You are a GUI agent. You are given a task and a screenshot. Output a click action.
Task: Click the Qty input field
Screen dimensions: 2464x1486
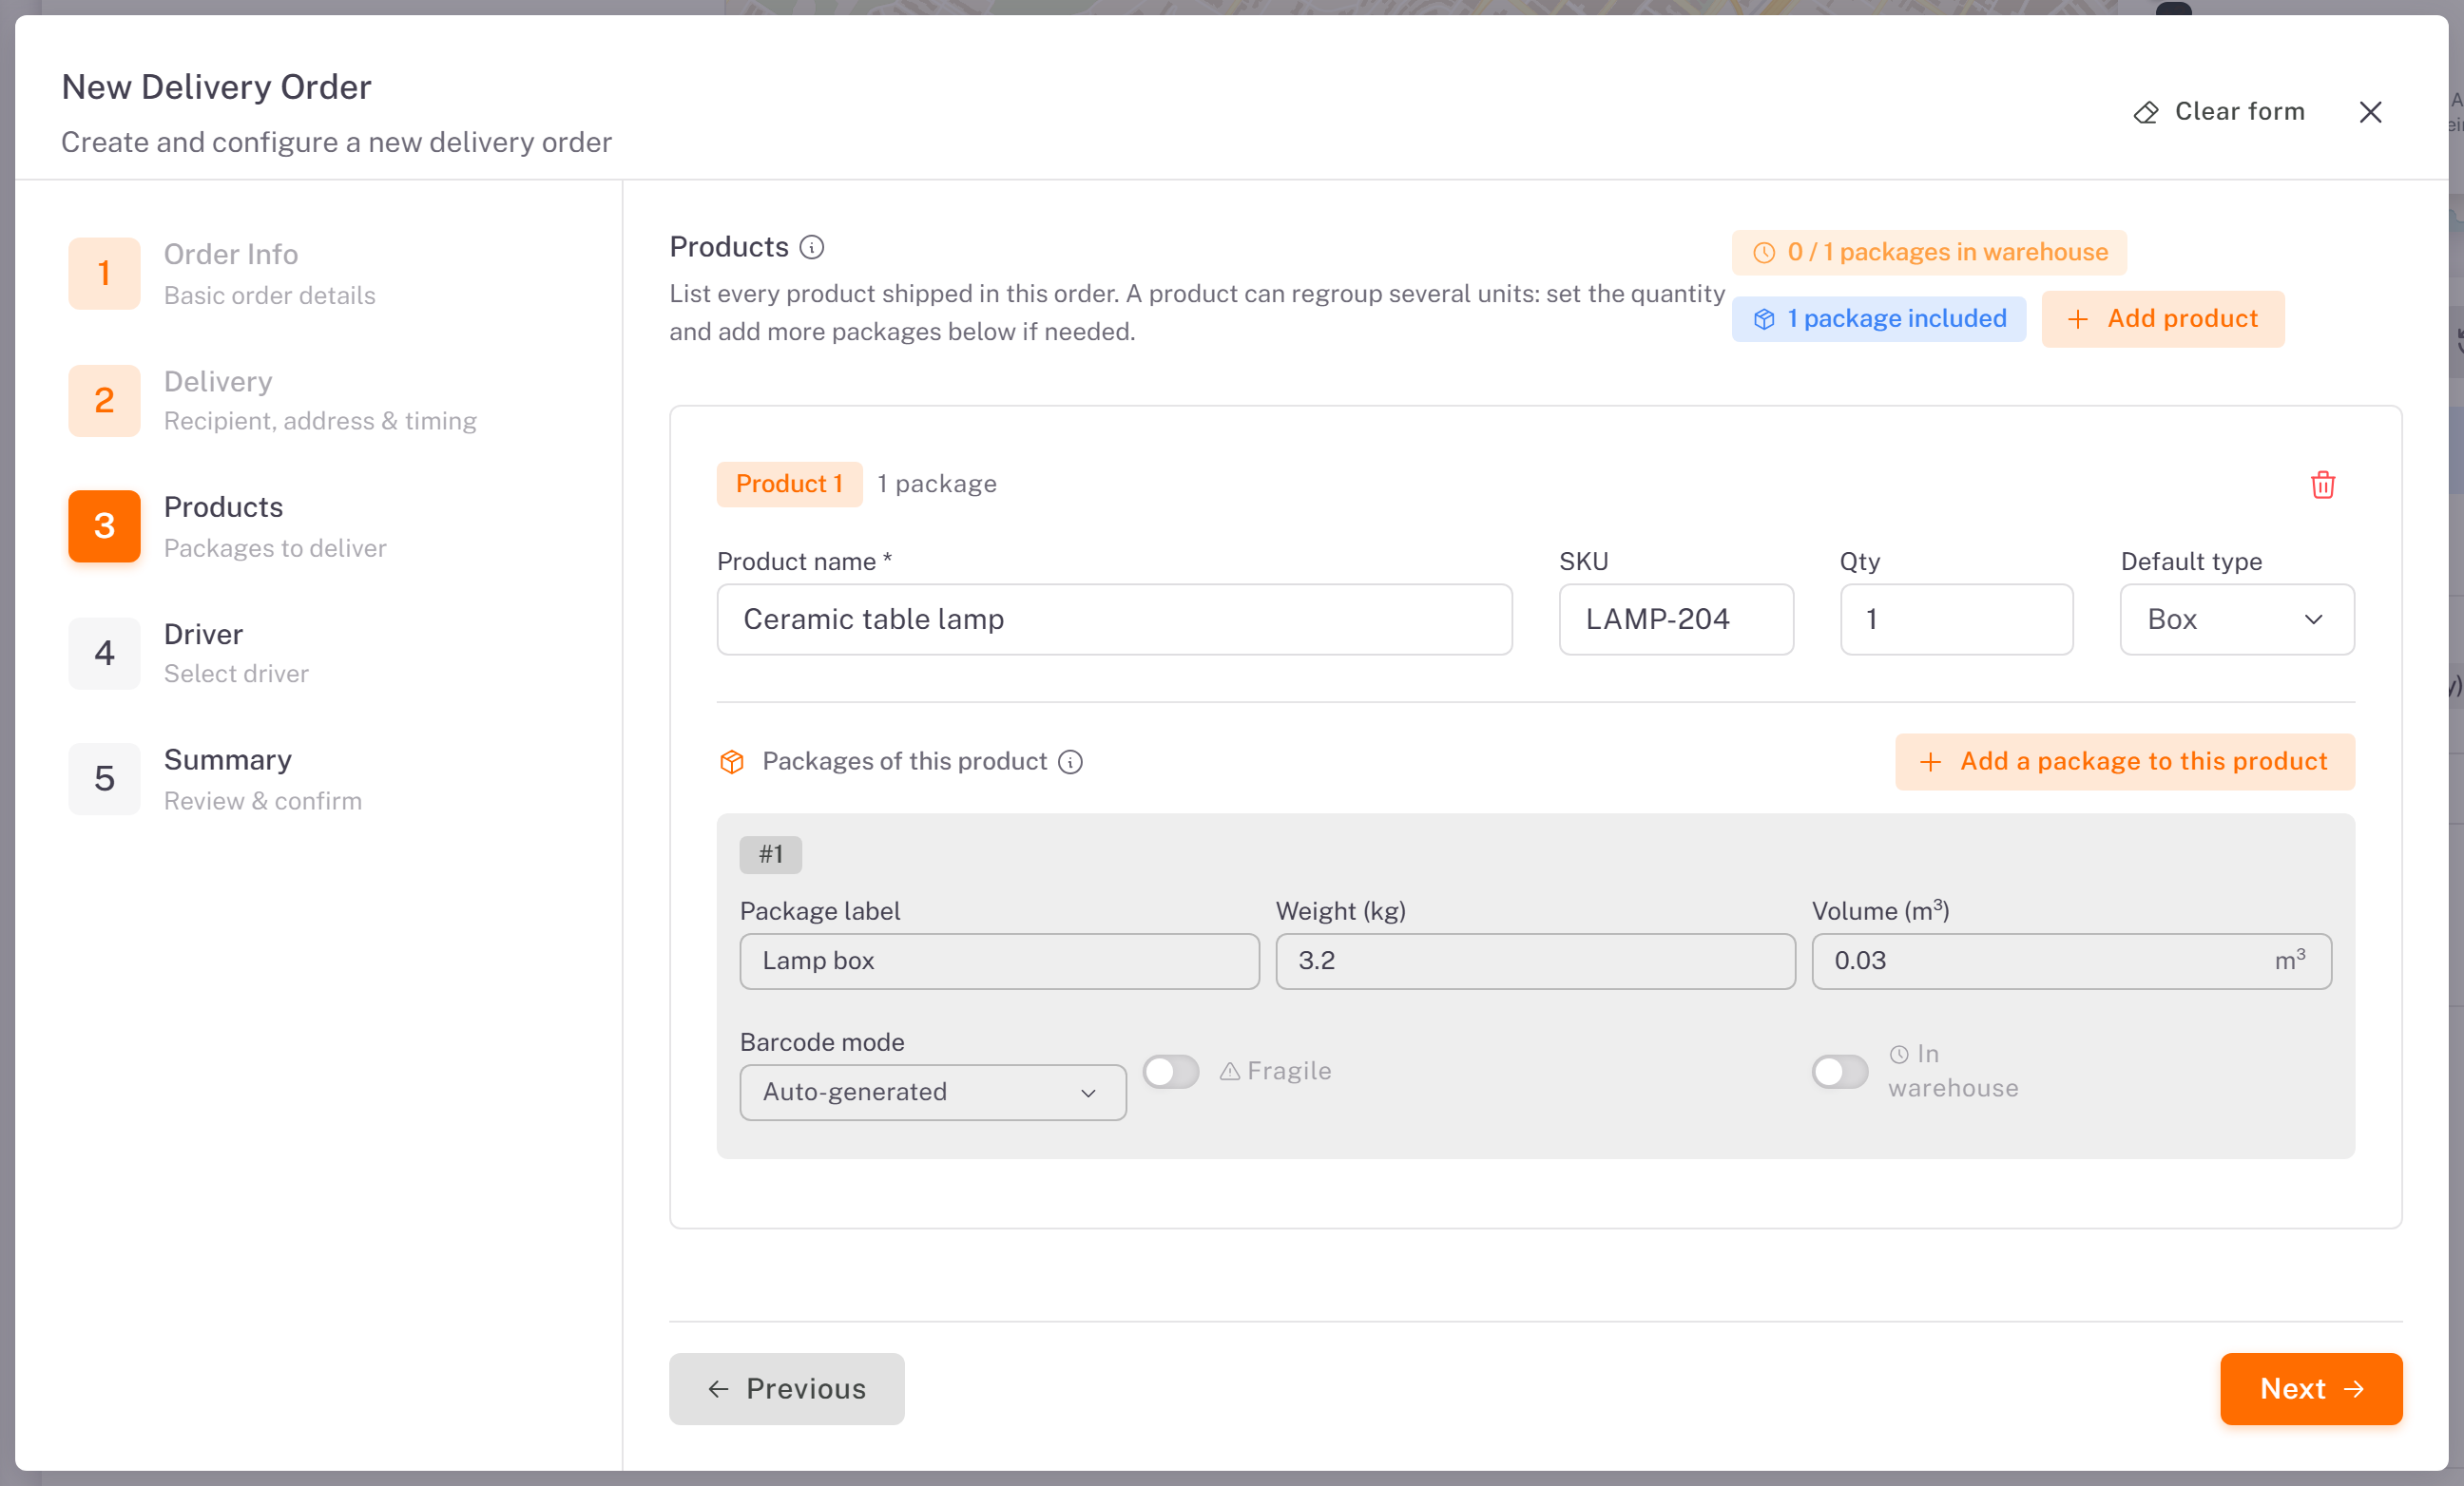click(1956, 619)
